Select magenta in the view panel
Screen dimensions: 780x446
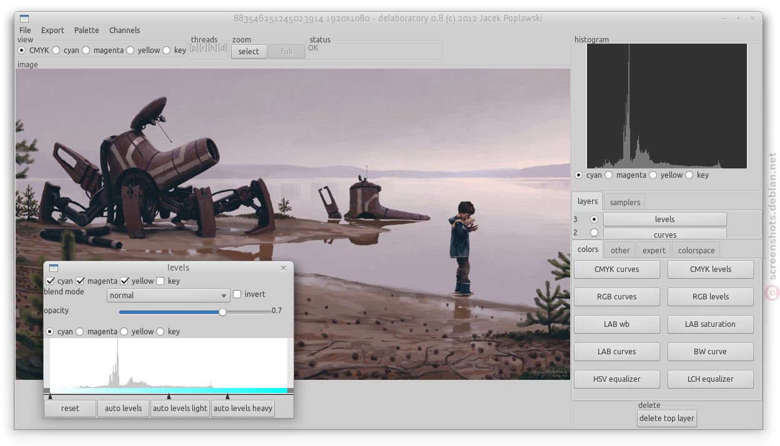(x=86, y=51)
